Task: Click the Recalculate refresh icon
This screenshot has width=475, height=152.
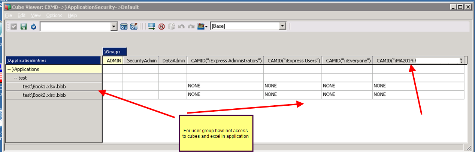Action: point(33,27)
